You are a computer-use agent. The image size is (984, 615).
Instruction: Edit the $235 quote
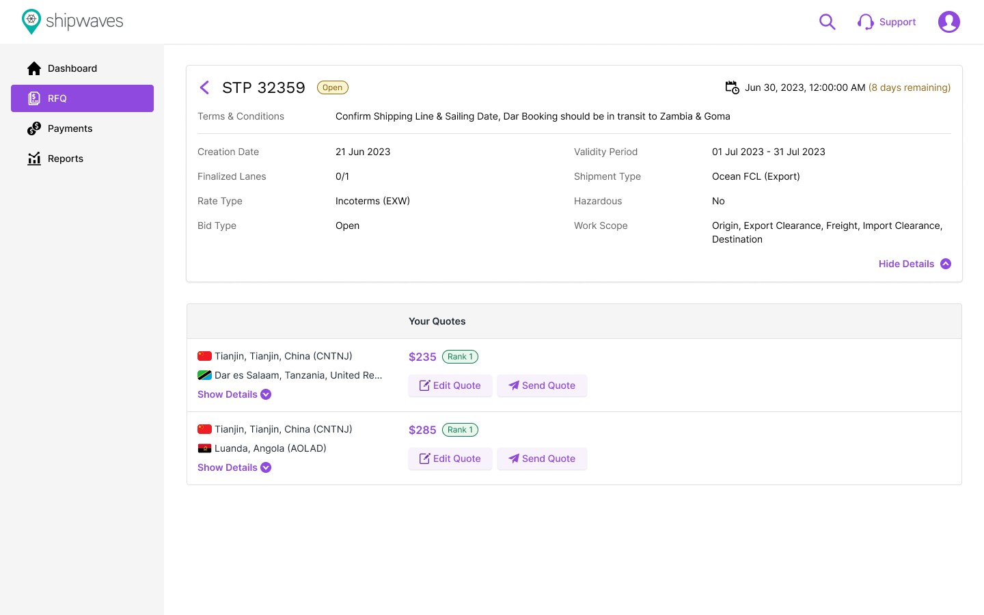coord(450,385)
